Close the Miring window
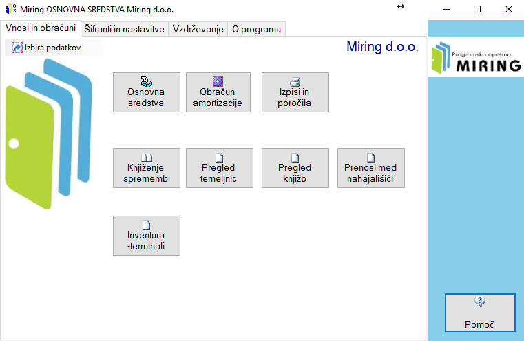 [509, 10]
